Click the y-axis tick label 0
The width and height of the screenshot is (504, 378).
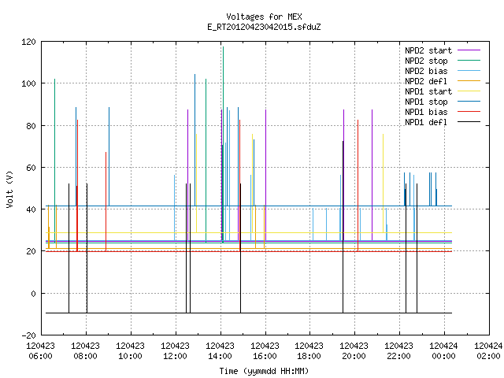pyautogui.click(x=33, y=294)
